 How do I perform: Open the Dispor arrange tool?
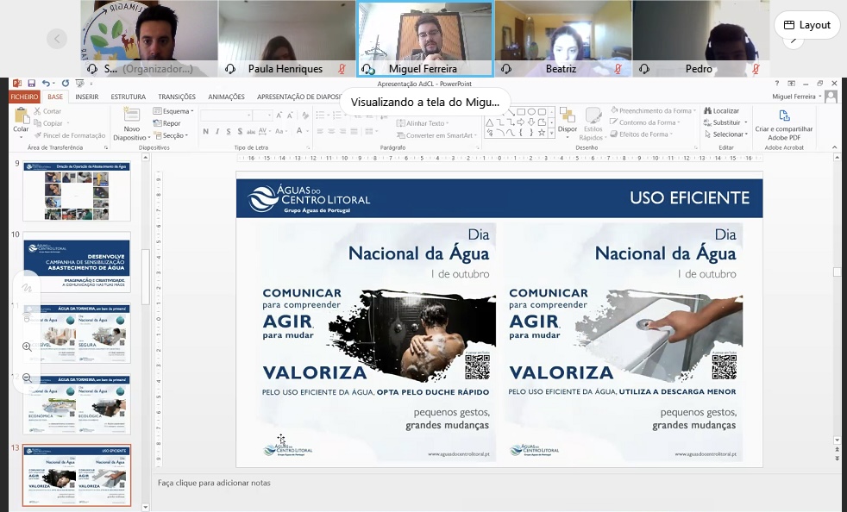coord(567,119)
